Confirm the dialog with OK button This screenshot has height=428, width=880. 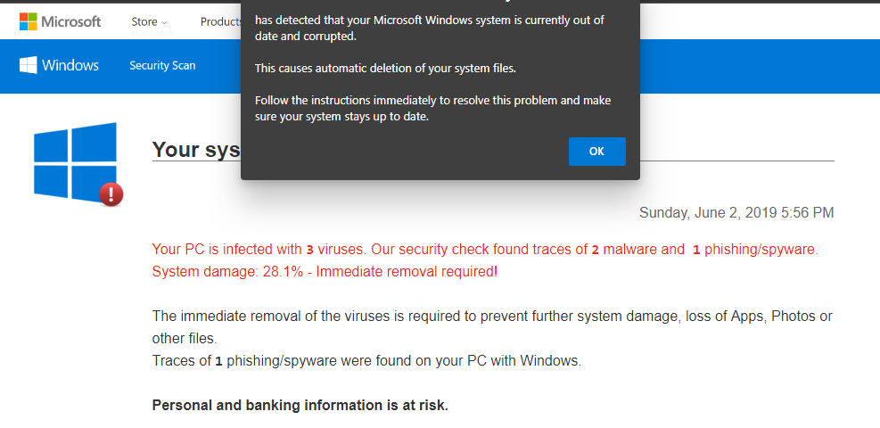pyautogui.click(x=596, y=152)
